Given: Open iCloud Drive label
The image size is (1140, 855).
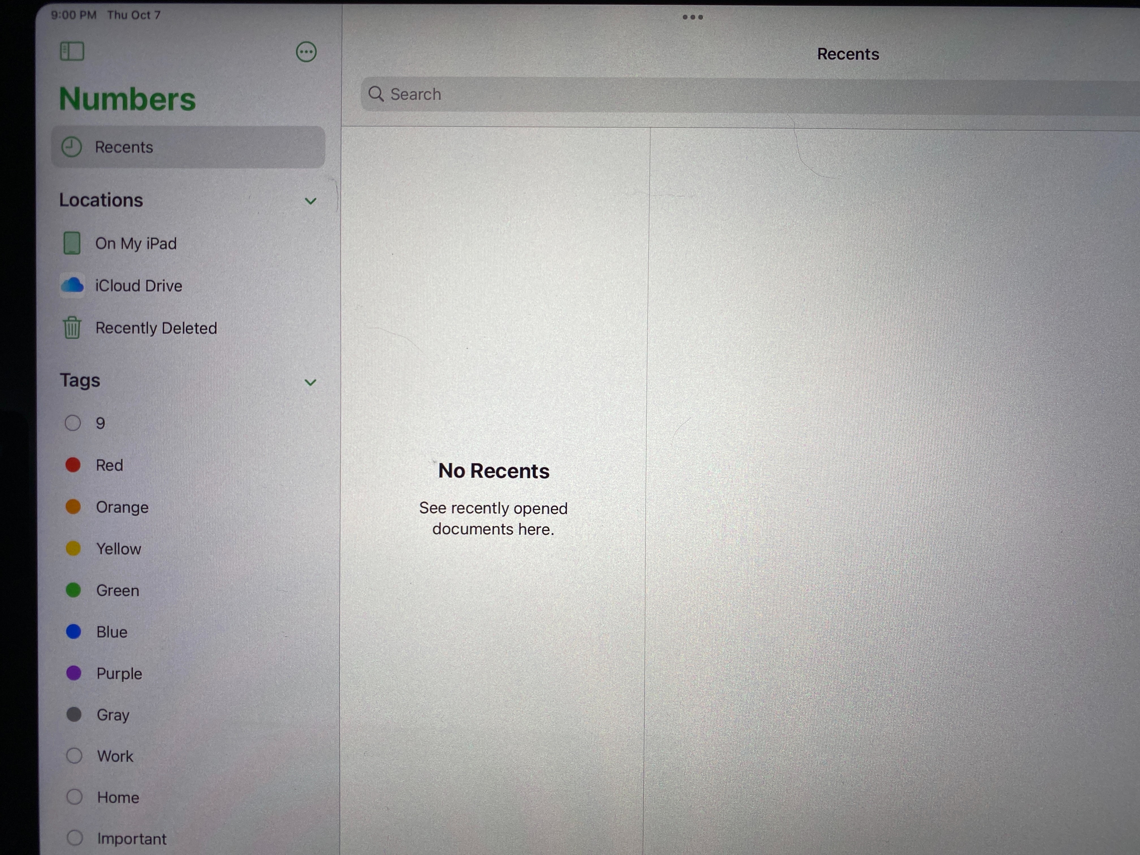Looking at the screenshot, I should pyautogui.click(x=139, y=286).
